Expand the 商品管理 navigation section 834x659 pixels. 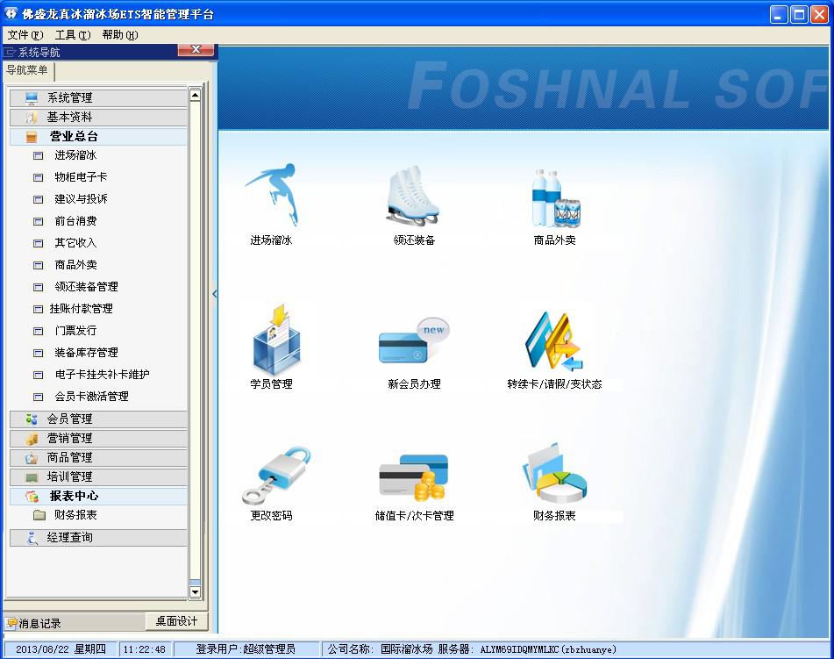coord(98,458)
